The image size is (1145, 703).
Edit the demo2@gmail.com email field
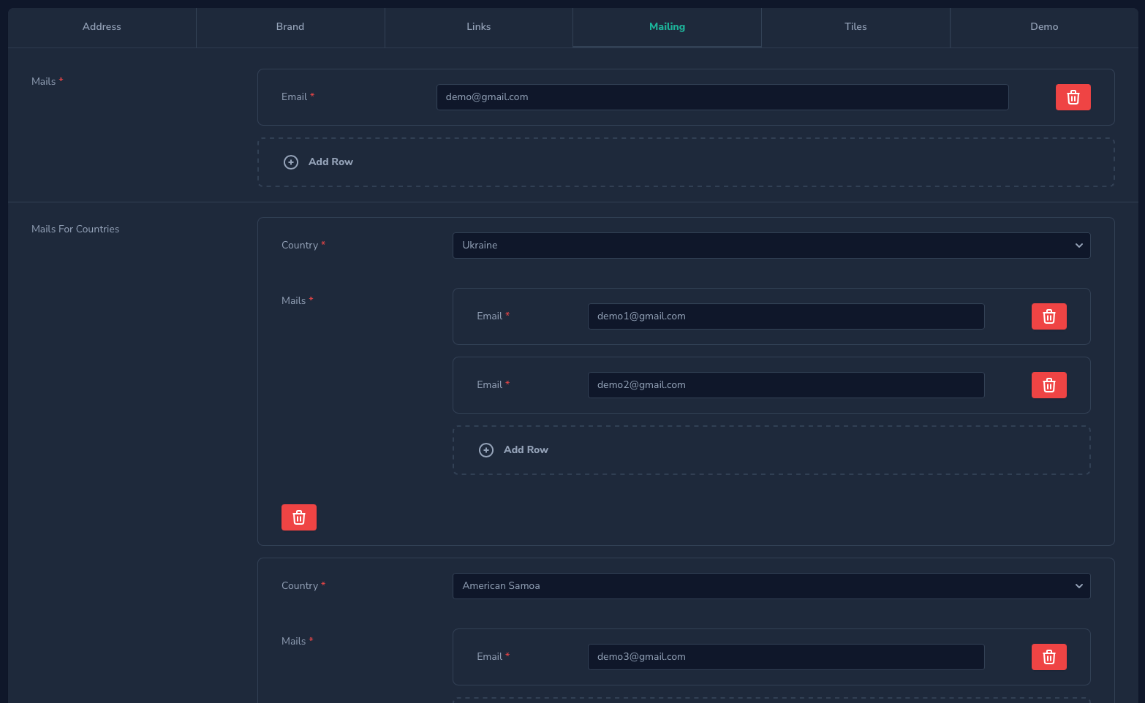[786, 385]
